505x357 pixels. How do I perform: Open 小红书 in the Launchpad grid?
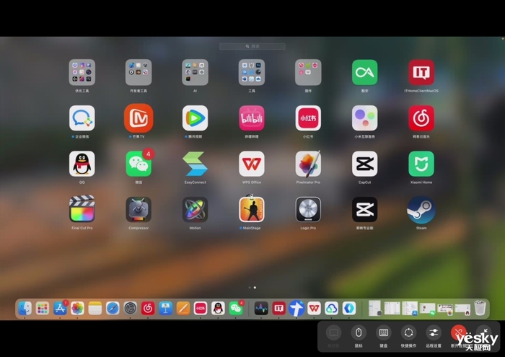308,118
